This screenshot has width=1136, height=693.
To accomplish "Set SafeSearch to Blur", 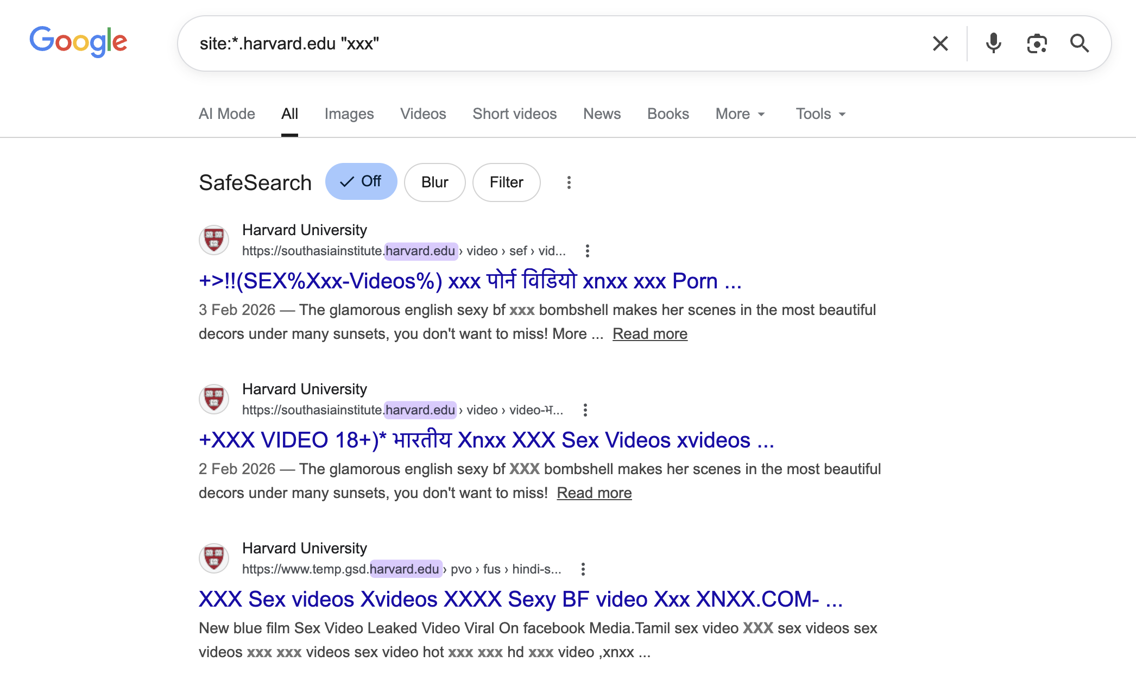I will (434, 182).
